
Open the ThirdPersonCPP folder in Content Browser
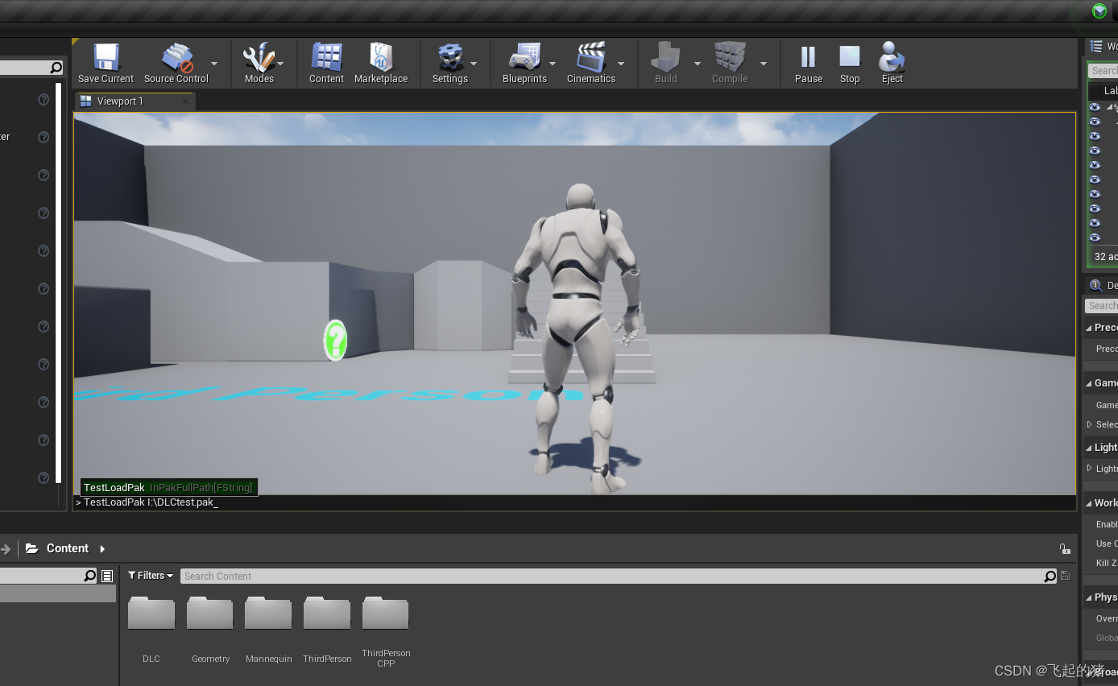click(x=386, y=614)
